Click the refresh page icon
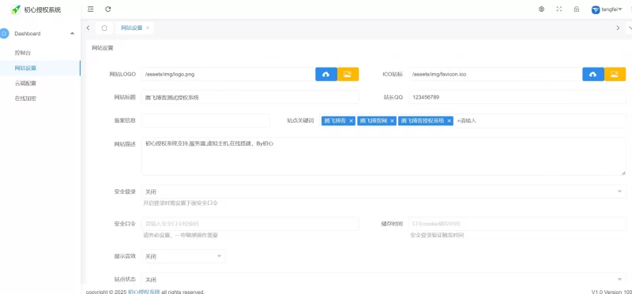The height and width of the screenshot is (294, 632). 108,9
